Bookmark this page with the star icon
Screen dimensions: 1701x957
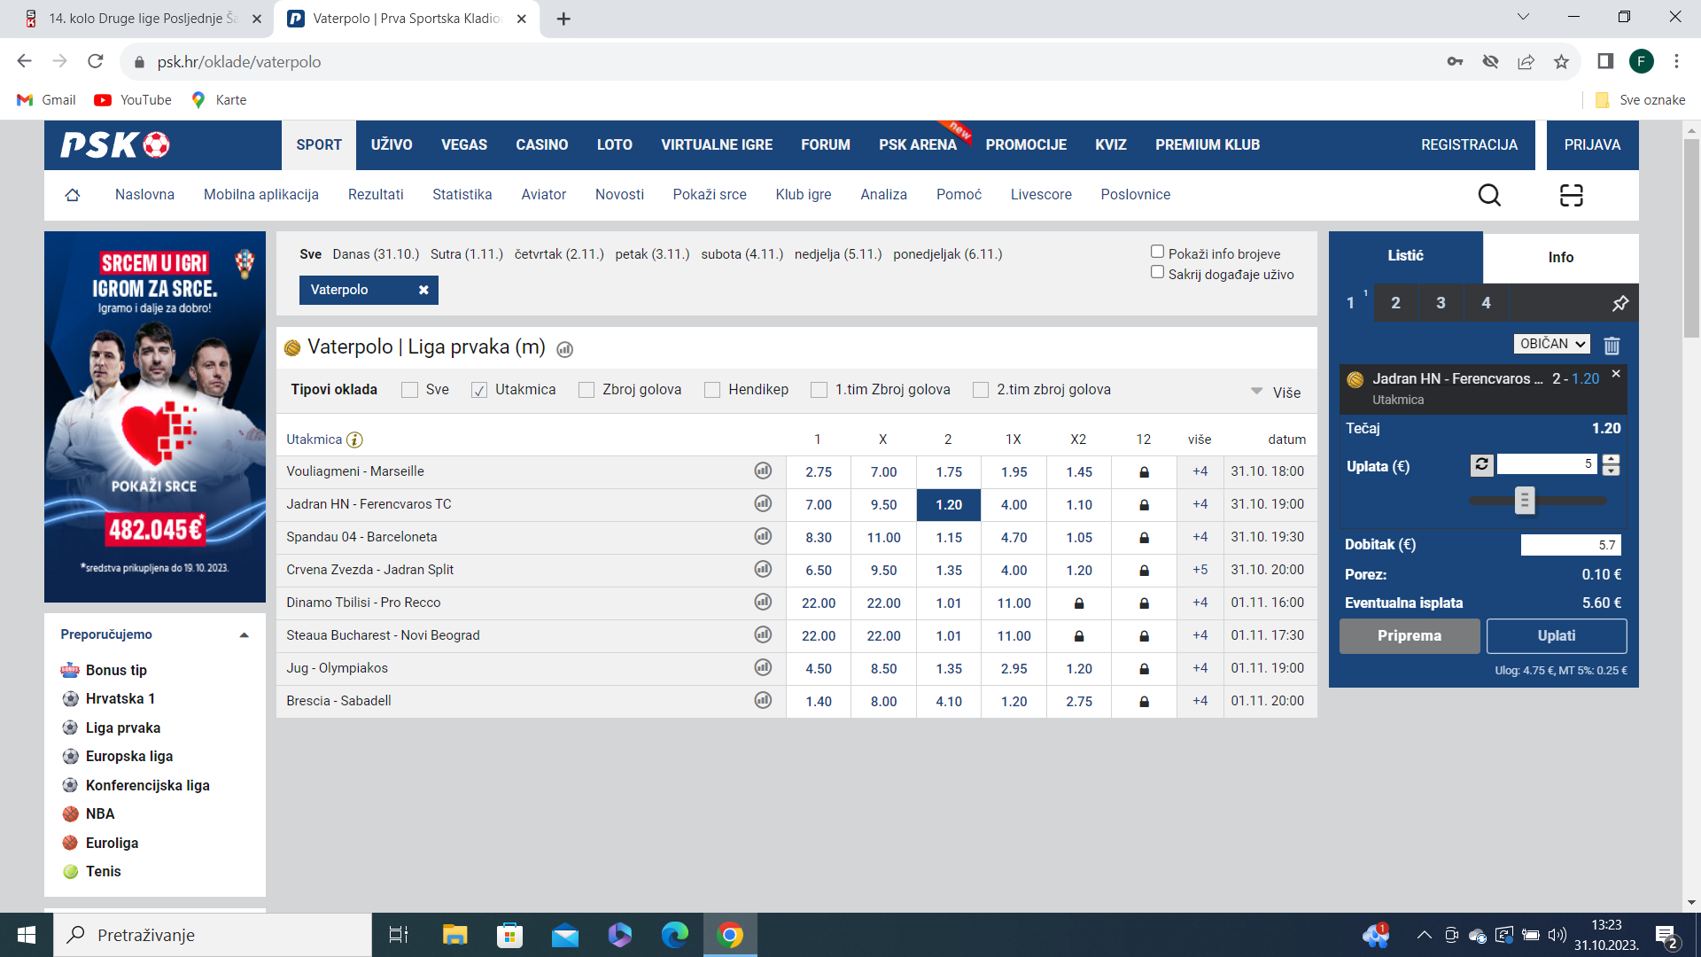1561,62
